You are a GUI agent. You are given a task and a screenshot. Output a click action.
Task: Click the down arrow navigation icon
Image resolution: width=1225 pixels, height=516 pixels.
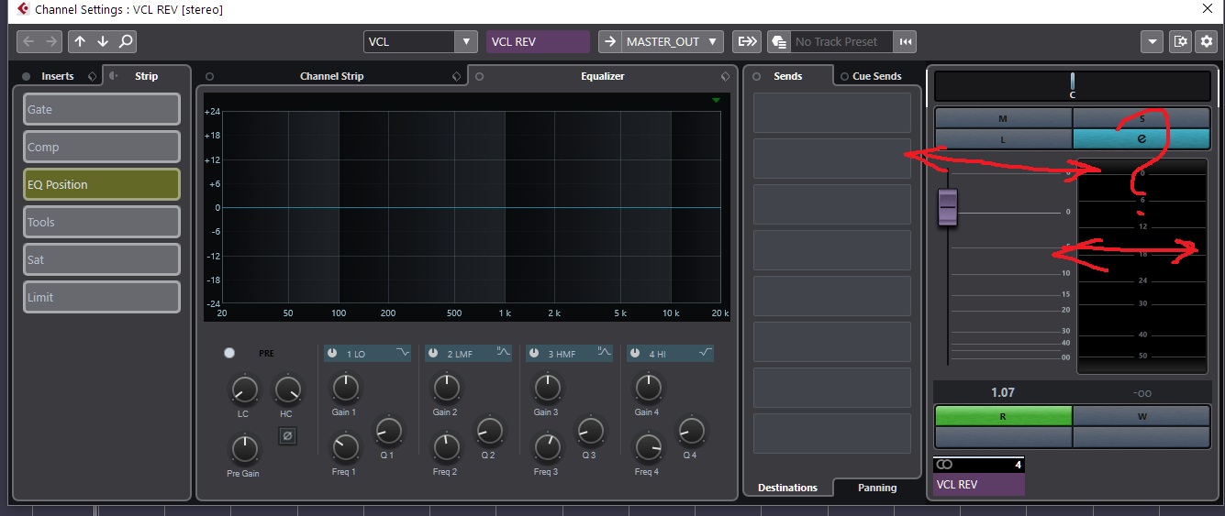coord(103,41)
